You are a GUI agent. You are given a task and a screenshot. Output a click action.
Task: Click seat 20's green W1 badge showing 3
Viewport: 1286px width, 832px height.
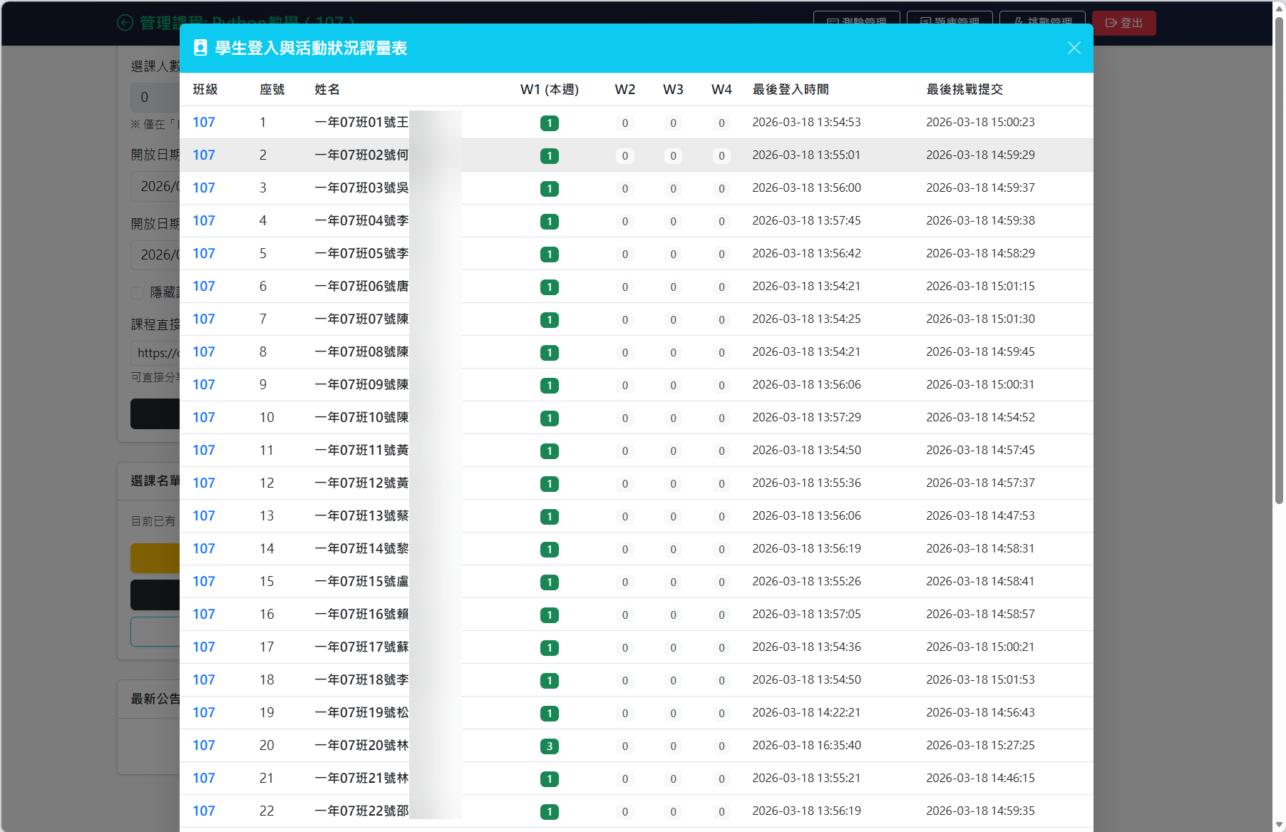click(x=549, y=746)
